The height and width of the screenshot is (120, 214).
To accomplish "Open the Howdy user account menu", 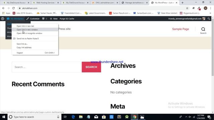I will point(187,19).
